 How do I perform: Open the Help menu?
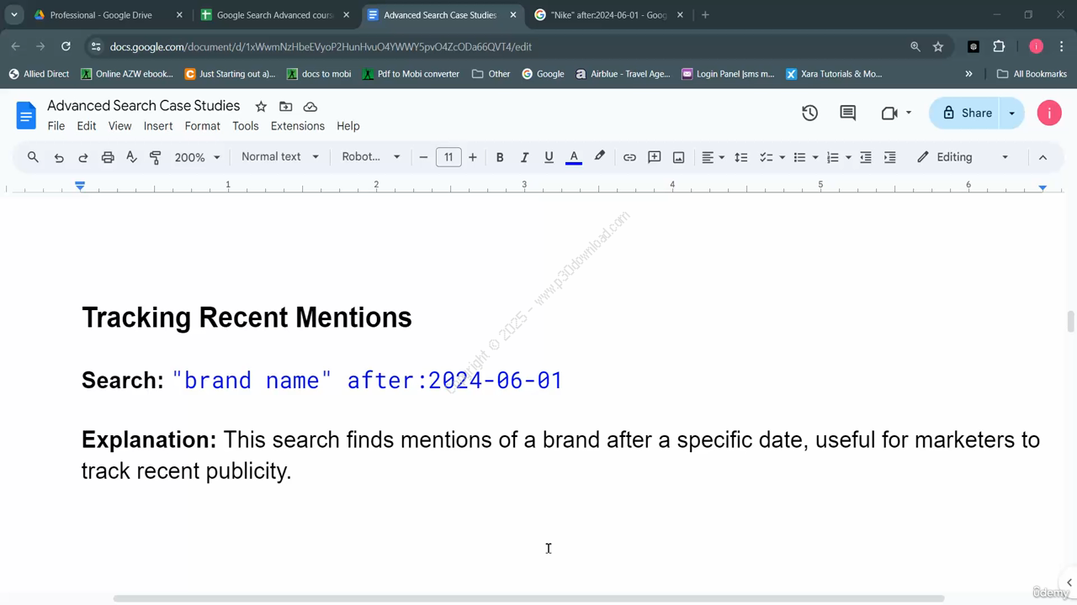(348, 126)
